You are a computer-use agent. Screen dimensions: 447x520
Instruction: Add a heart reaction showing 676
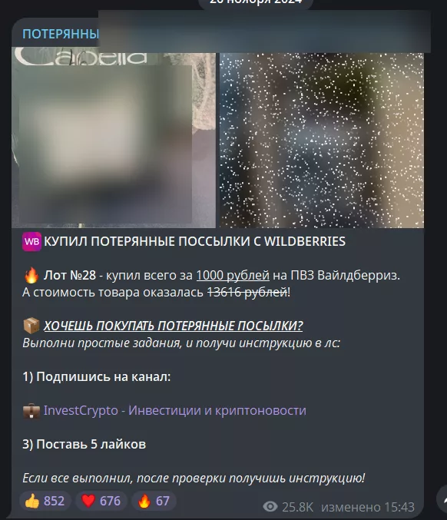(101, 501)
